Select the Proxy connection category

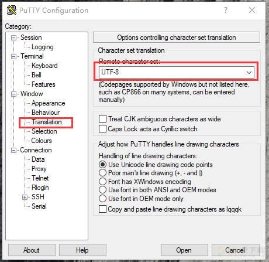click(39, 169)
